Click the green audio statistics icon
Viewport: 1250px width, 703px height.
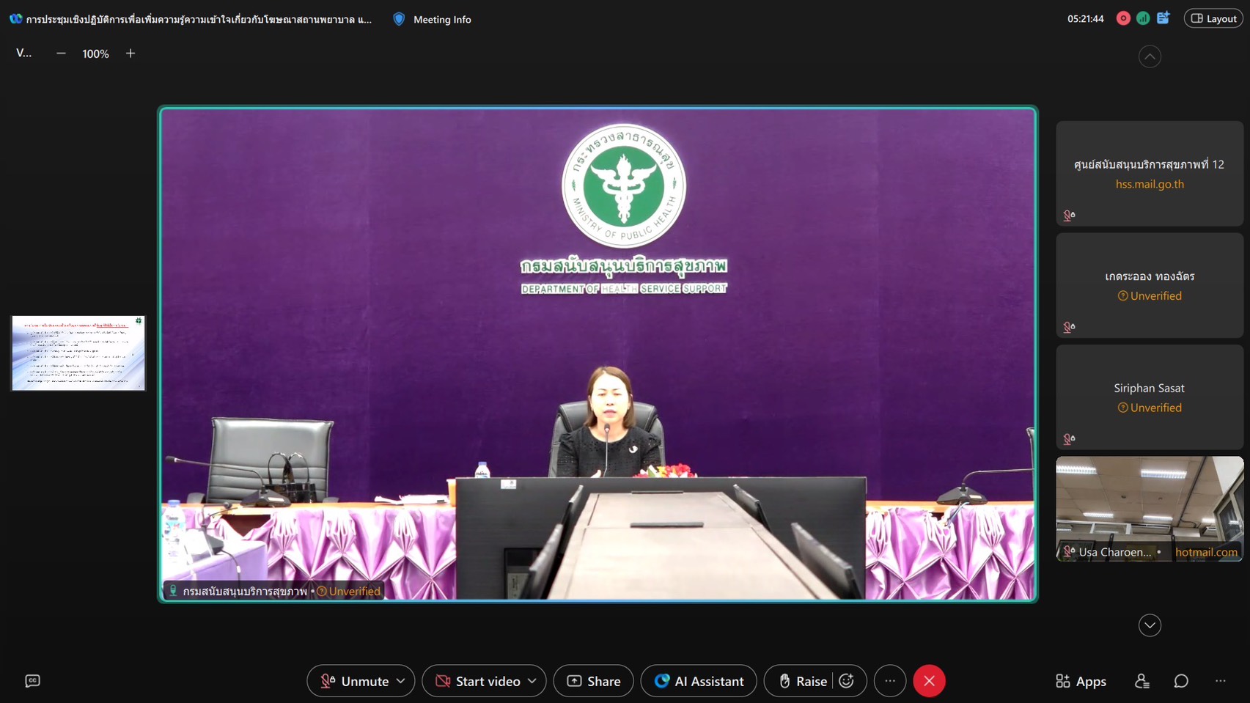(x=1143, y=19)
